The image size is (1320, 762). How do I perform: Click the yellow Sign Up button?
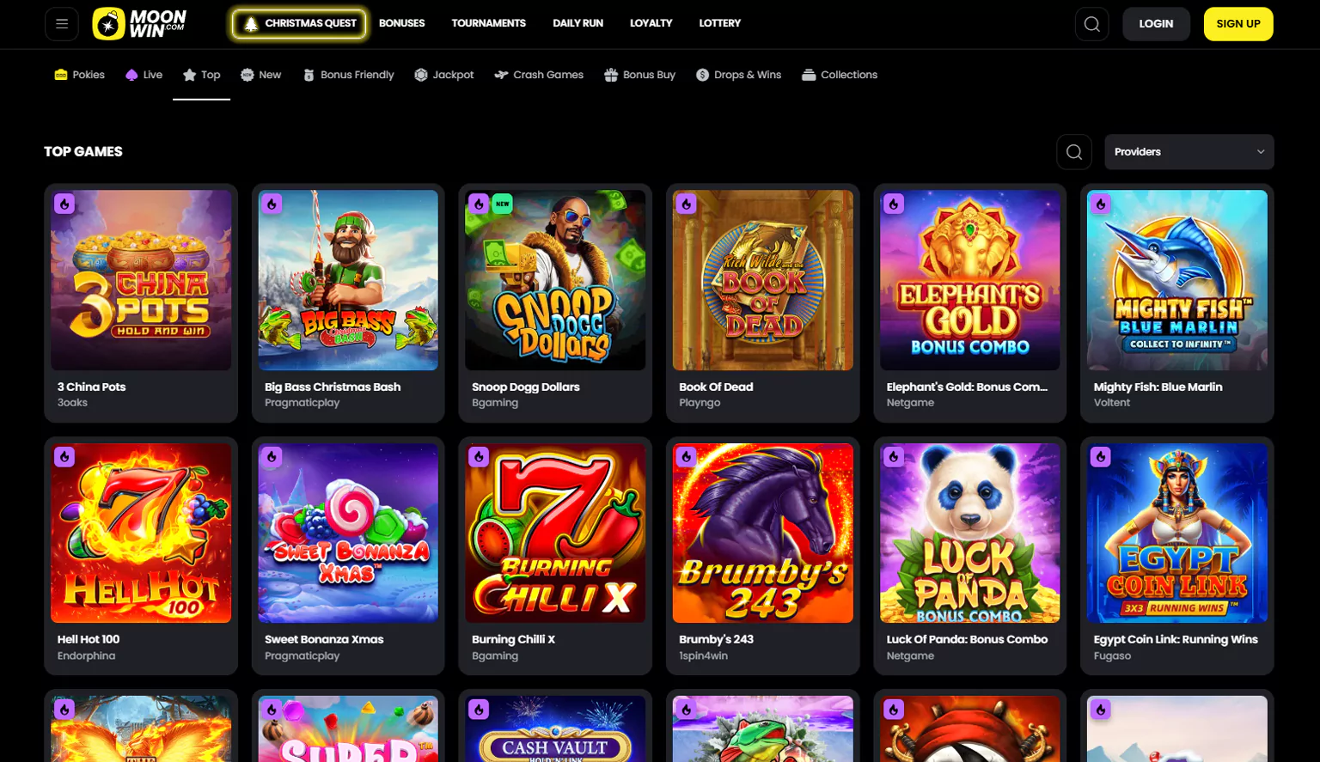[x=1237, y=24]
